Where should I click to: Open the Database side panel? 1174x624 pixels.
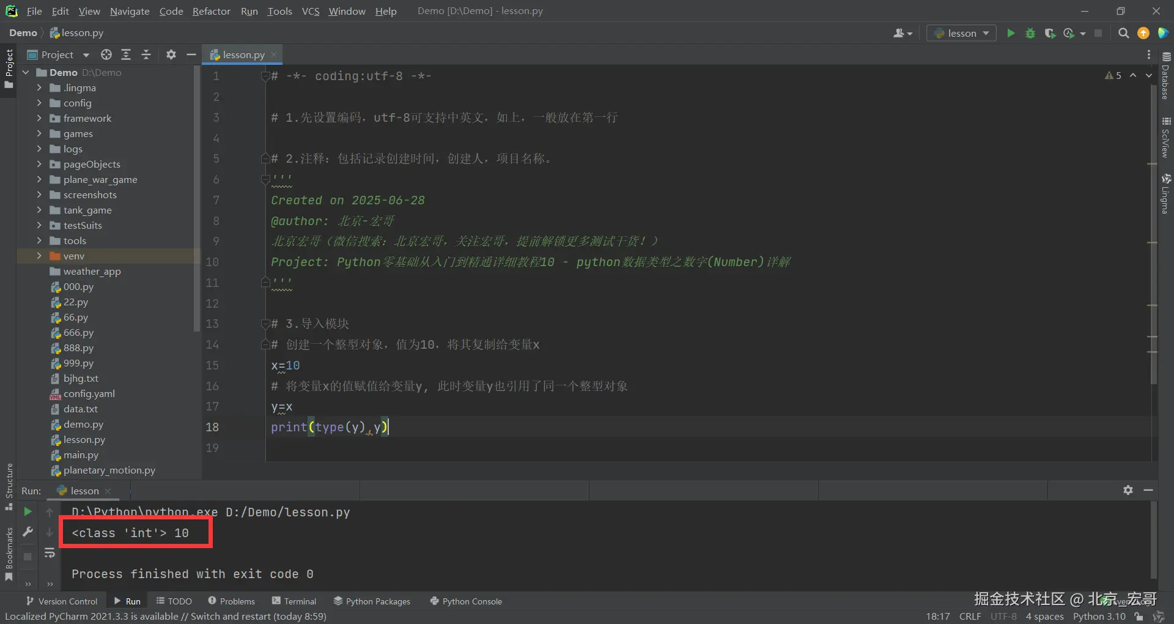1166,76
